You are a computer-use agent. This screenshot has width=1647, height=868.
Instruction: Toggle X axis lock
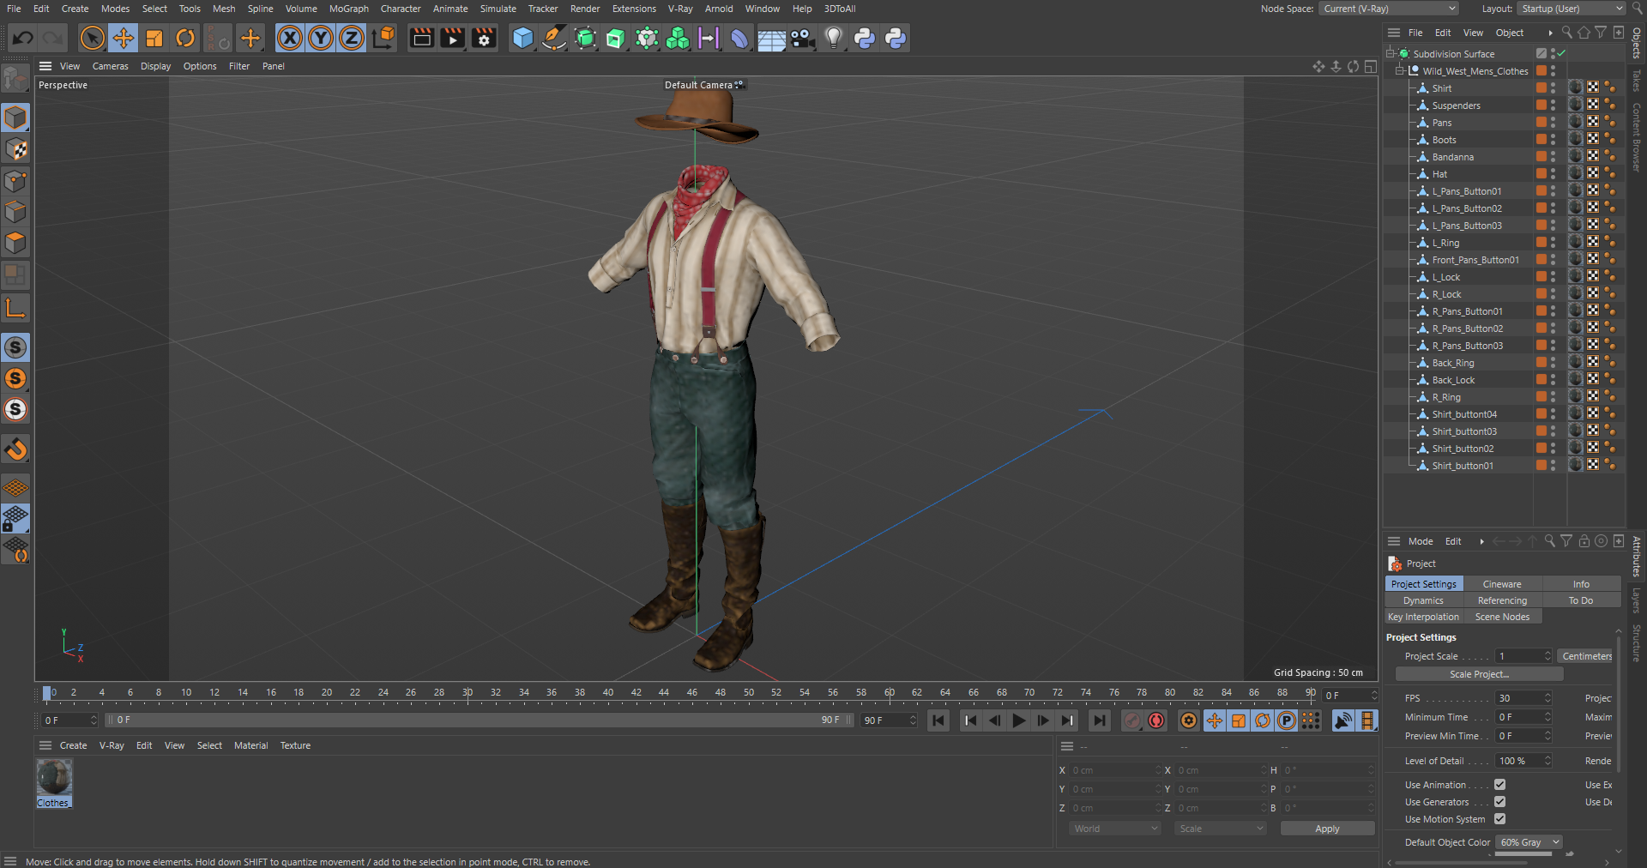coord(290,38)
